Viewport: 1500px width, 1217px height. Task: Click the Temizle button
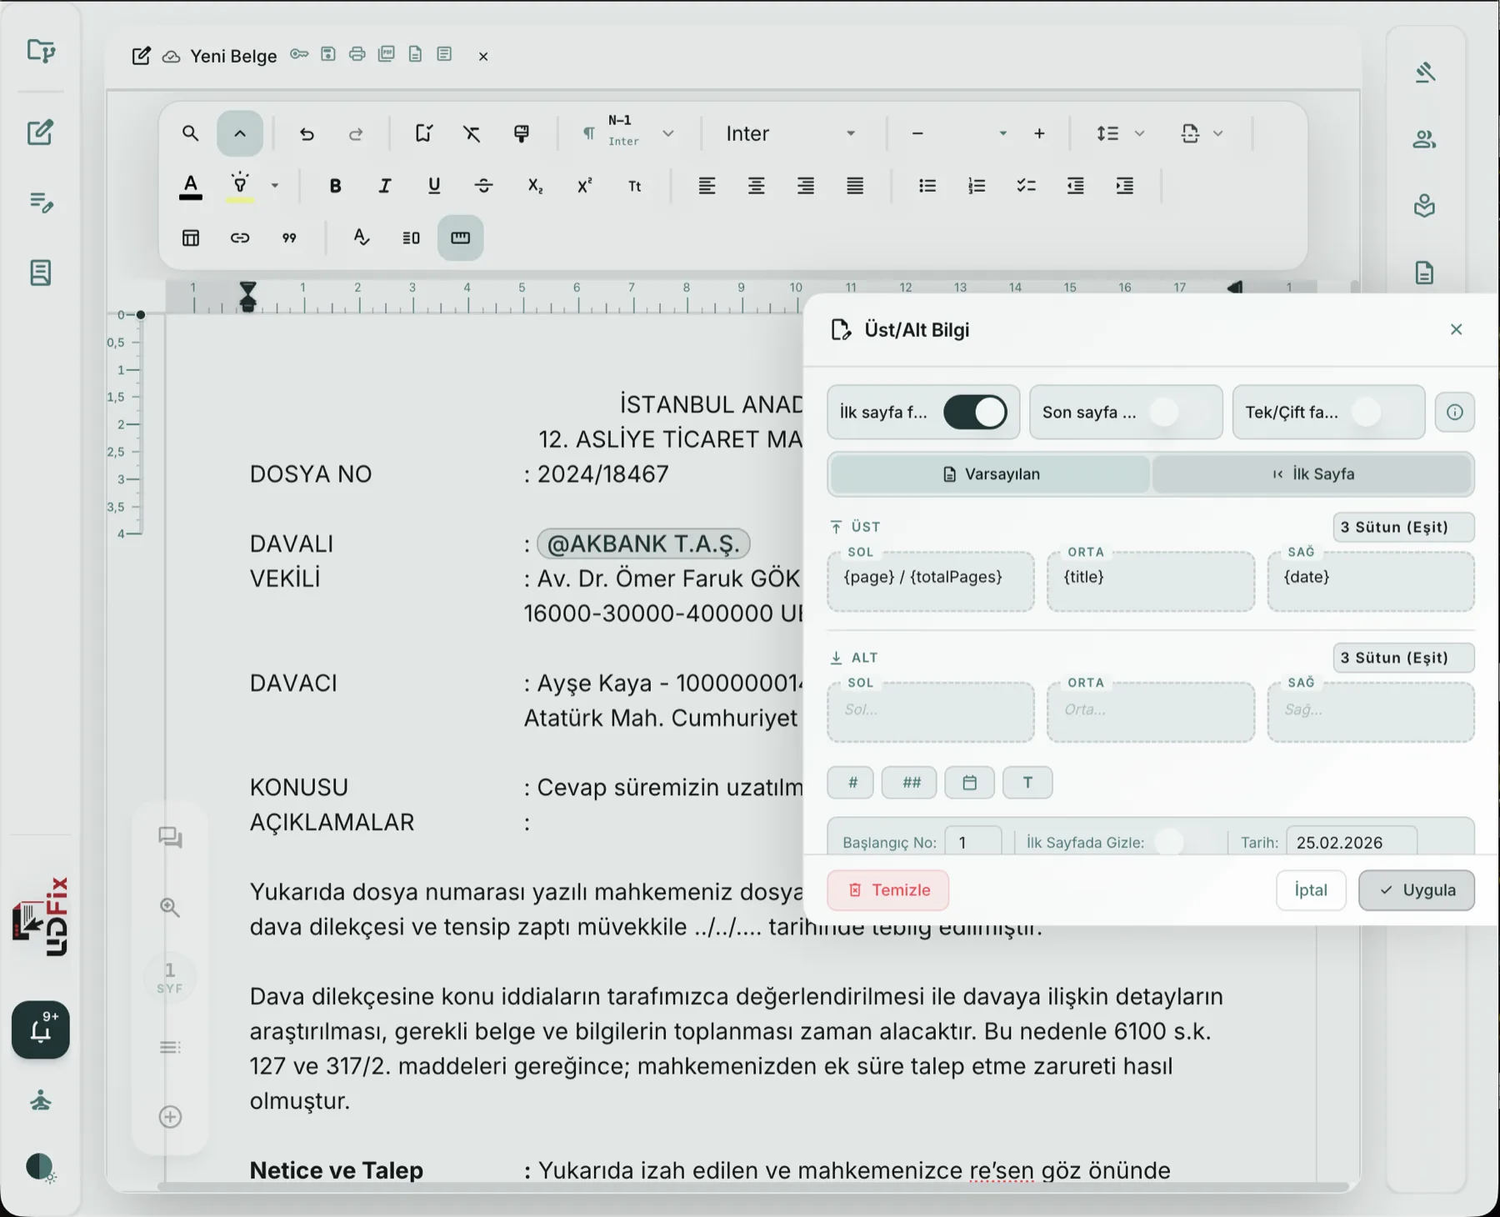point(887,890)
